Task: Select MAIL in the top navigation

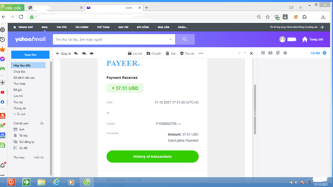Action: click(45, 27)
